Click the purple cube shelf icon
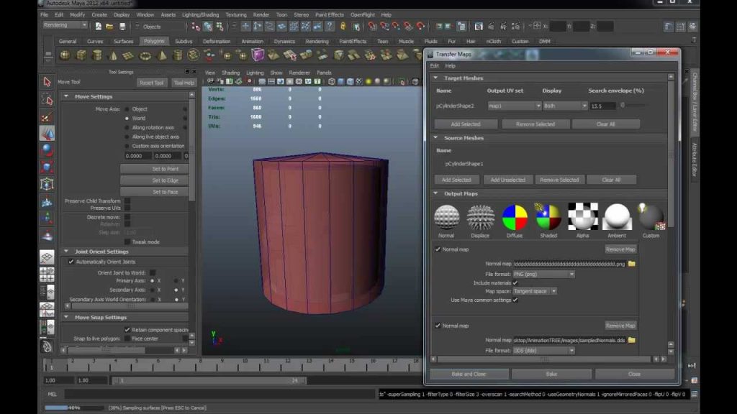Viewport: 737px width, 414px height. pos(258,55)
